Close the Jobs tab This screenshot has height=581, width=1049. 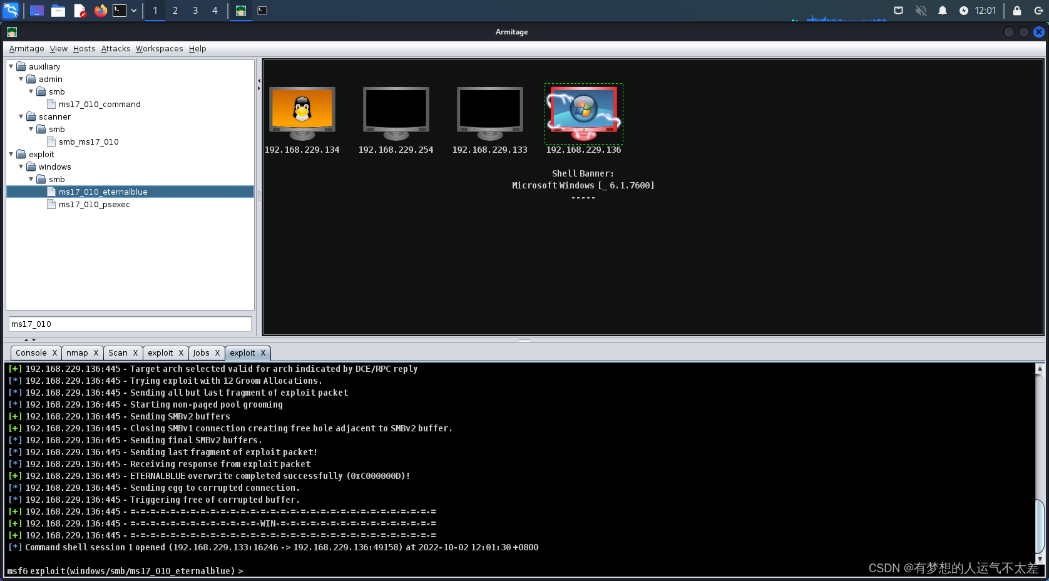(217, 353)
